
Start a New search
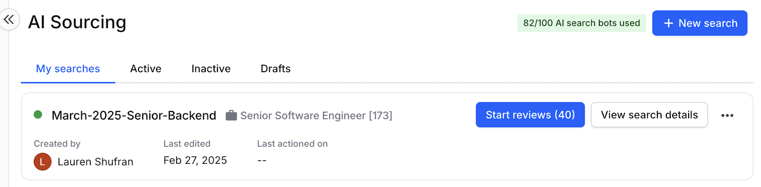(700, 23)
